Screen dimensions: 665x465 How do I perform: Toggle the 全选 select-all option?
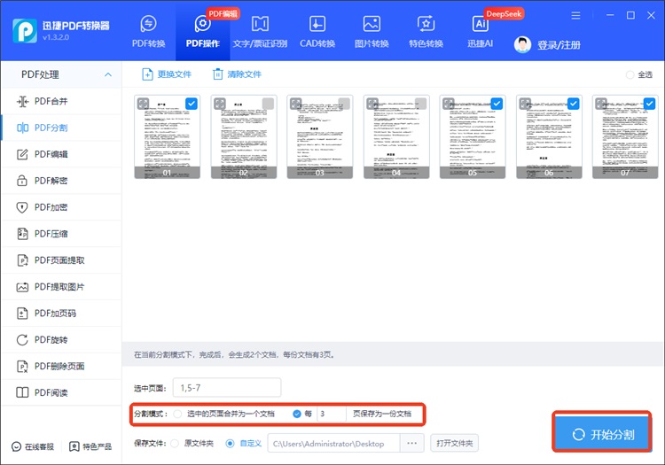[630, 75]
